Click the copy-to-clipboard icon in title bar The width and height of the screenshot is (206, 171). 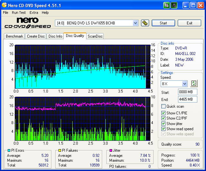click(166, 5)
